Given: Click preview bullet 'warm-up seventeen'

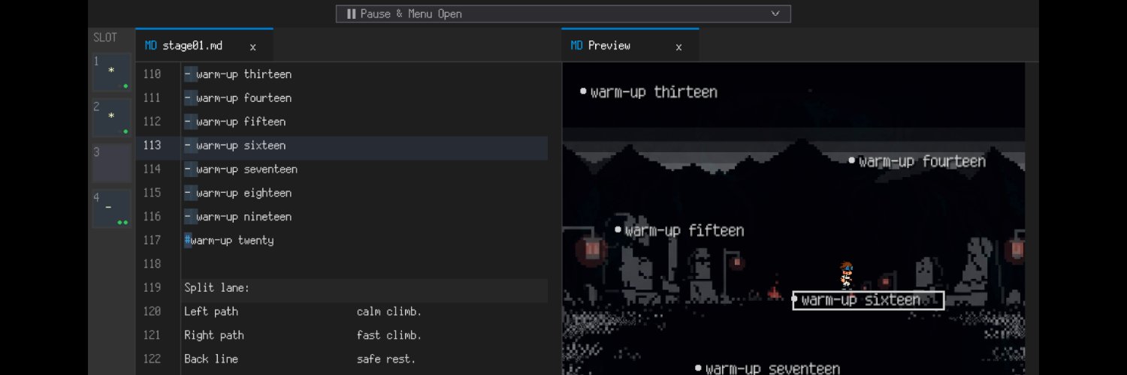Looking at the screenshot, I should click(x=767, y=368).
